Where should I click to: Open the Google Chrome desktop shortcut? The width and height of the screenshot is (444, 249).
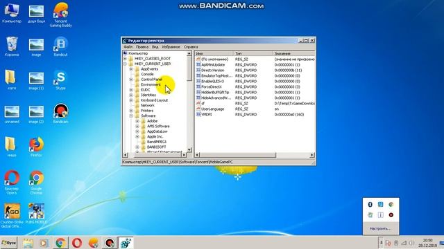pos(36,182)
